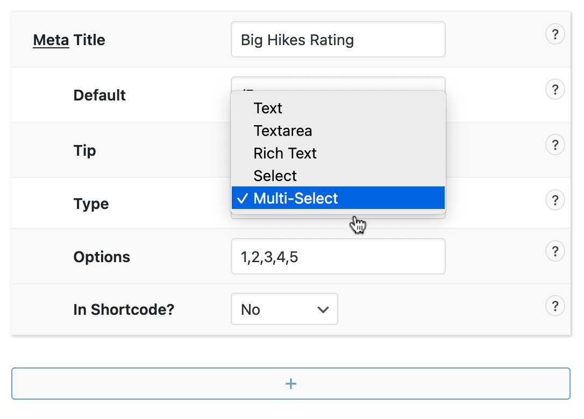Select the Textarea option
This screenshot has width=584, height=419.
pyautogui.click(x=283, y=131)
